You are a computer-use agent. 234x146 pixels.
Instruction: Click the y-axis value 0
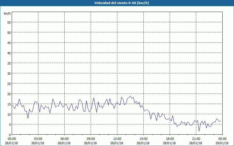pyautogui.click(x=10, y=135)
